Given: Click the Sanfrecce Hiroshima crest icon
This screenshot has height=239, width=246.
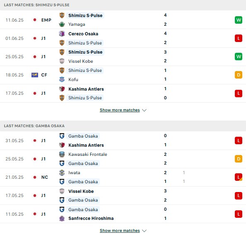Looking at the screenshot, I should (62, 218).
